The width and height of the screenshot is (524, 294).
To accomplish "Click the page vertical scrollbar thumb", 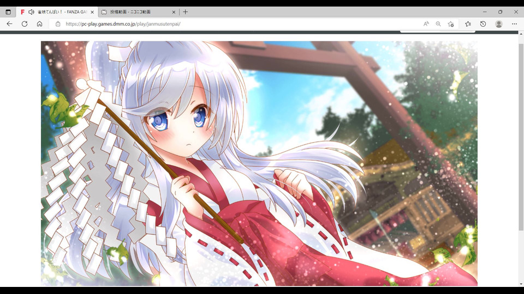I will pos(521,137).
